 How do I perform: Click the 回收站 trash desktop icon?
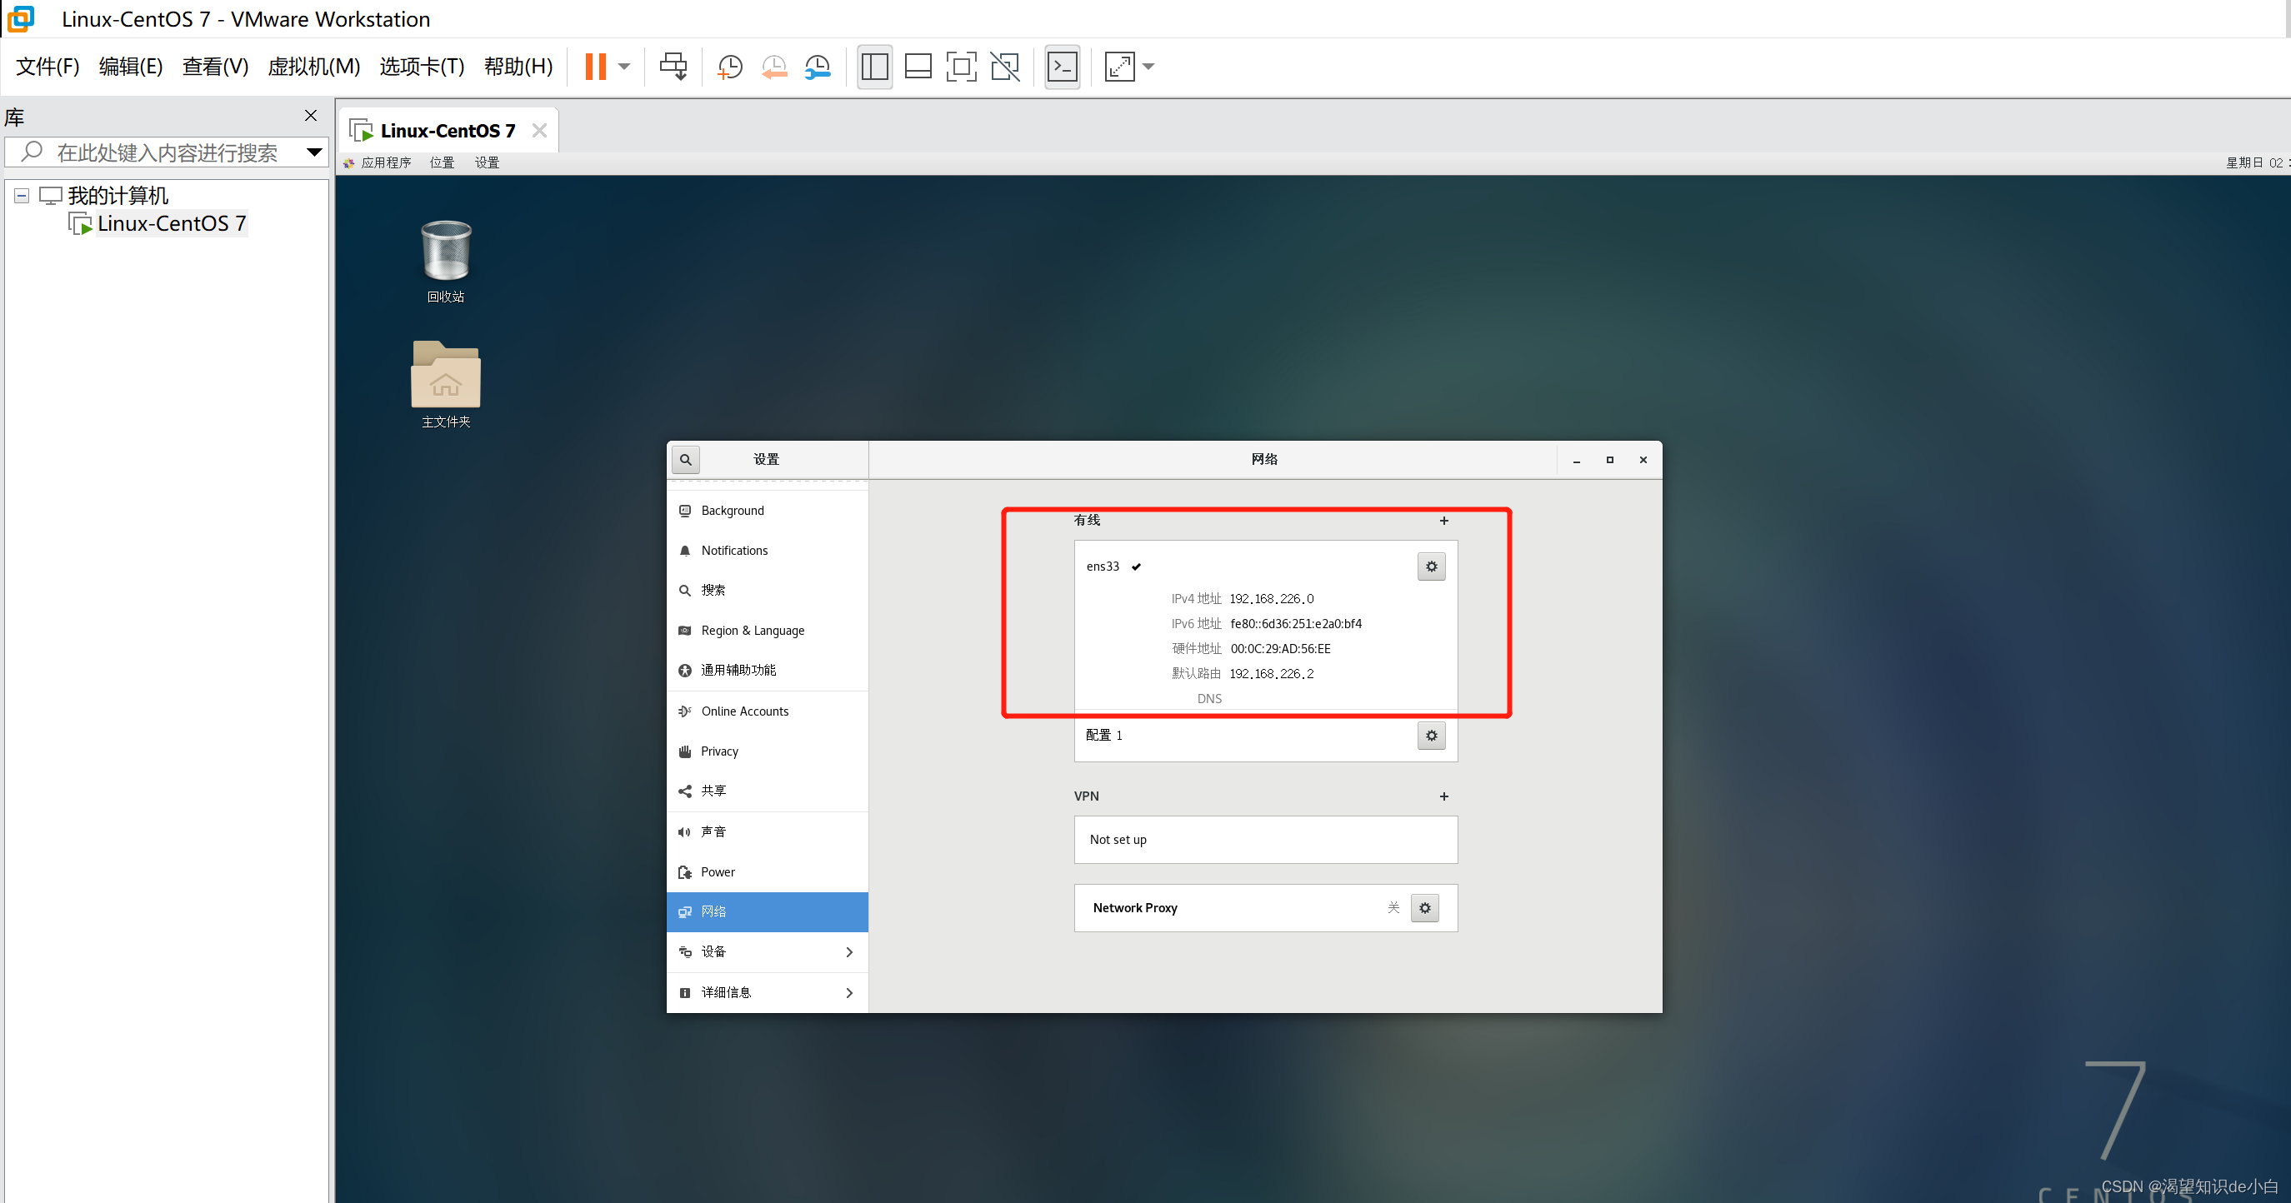pos(446,262)
